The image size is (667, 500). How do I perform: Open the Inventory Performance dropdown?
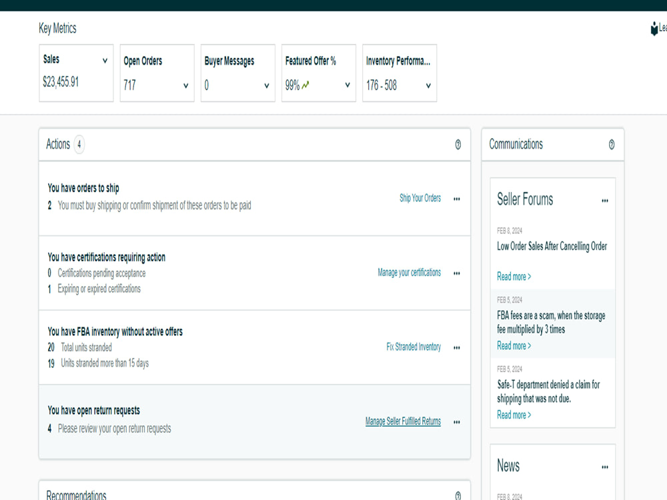[428, 85]
